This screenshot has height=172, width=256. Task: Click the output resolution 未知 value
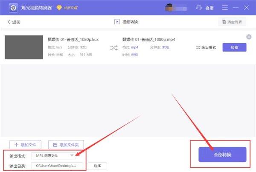[x=166, y=47]
